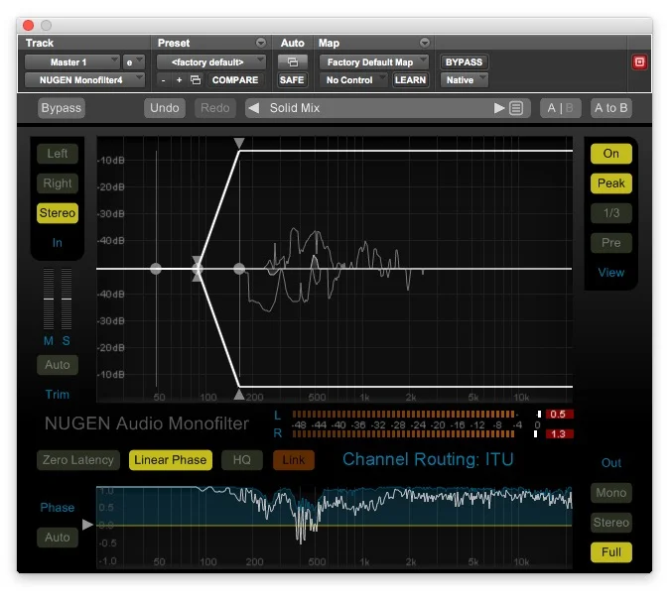Image resolution: width=672 pixels, height=602 pixels.
Task: Open the insert 'e' dropdown
Action: point(133,62)
